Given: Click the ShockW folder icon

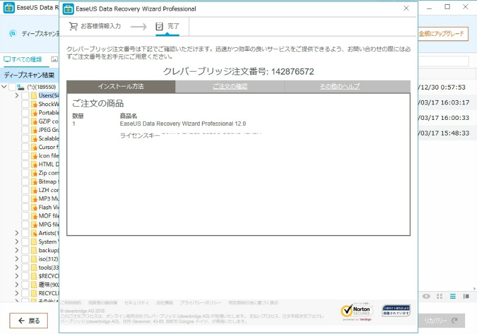Looking at the screenshot, I should click(34, 104).
